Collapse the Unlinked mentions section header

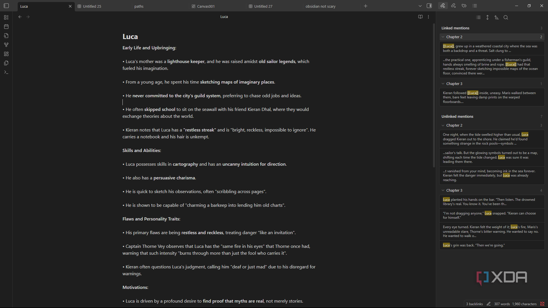pos(457,116)
